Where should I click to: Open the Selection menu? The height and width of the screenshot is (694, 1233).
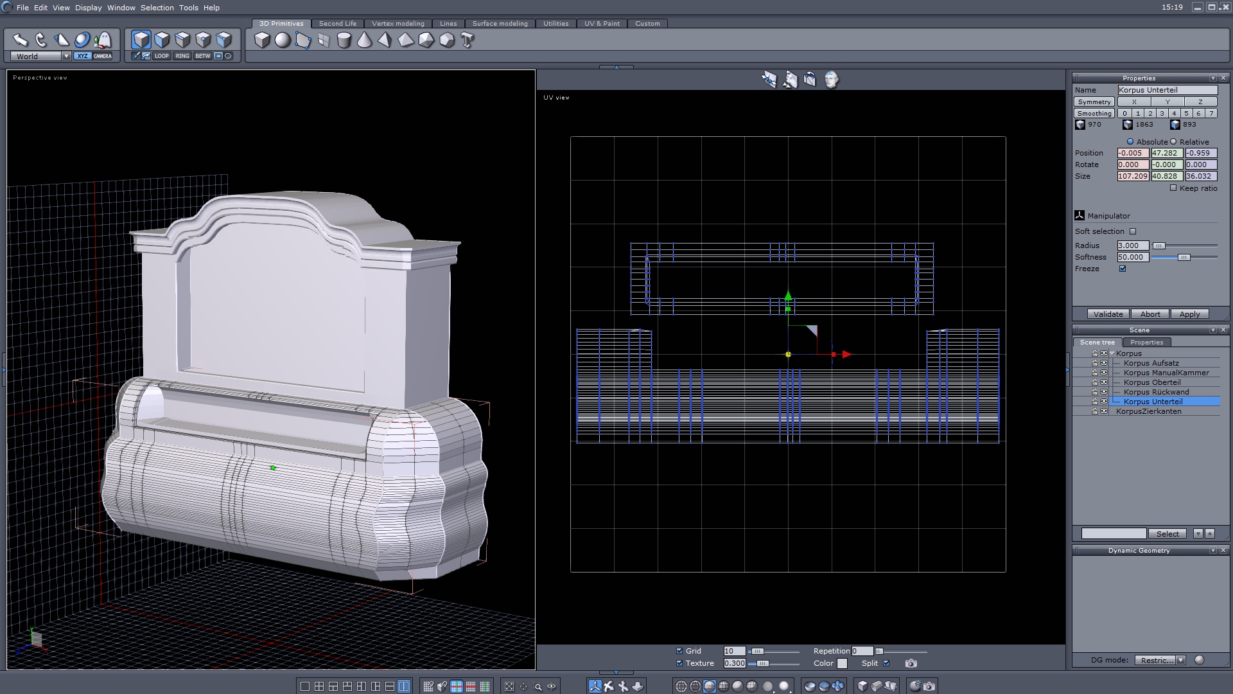(x=157, y=8)
